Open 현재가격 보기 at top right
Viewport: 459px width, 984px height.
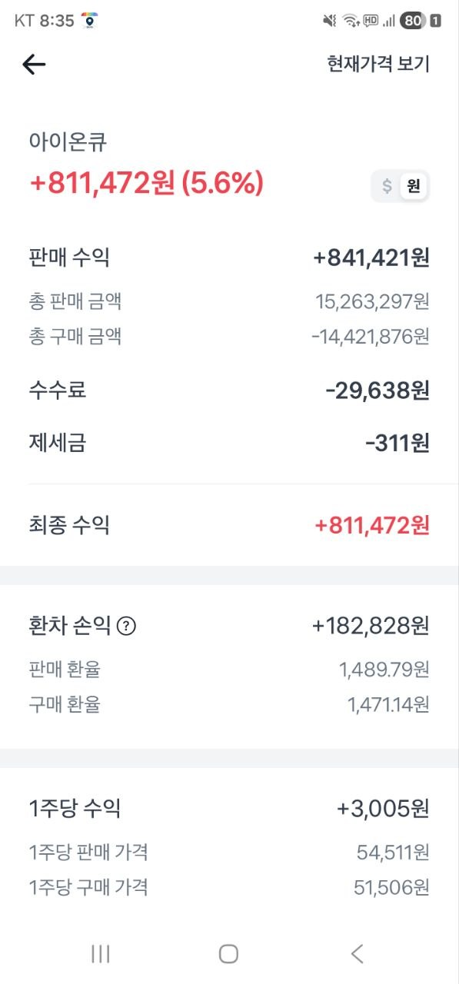click(x=379, y=64)
